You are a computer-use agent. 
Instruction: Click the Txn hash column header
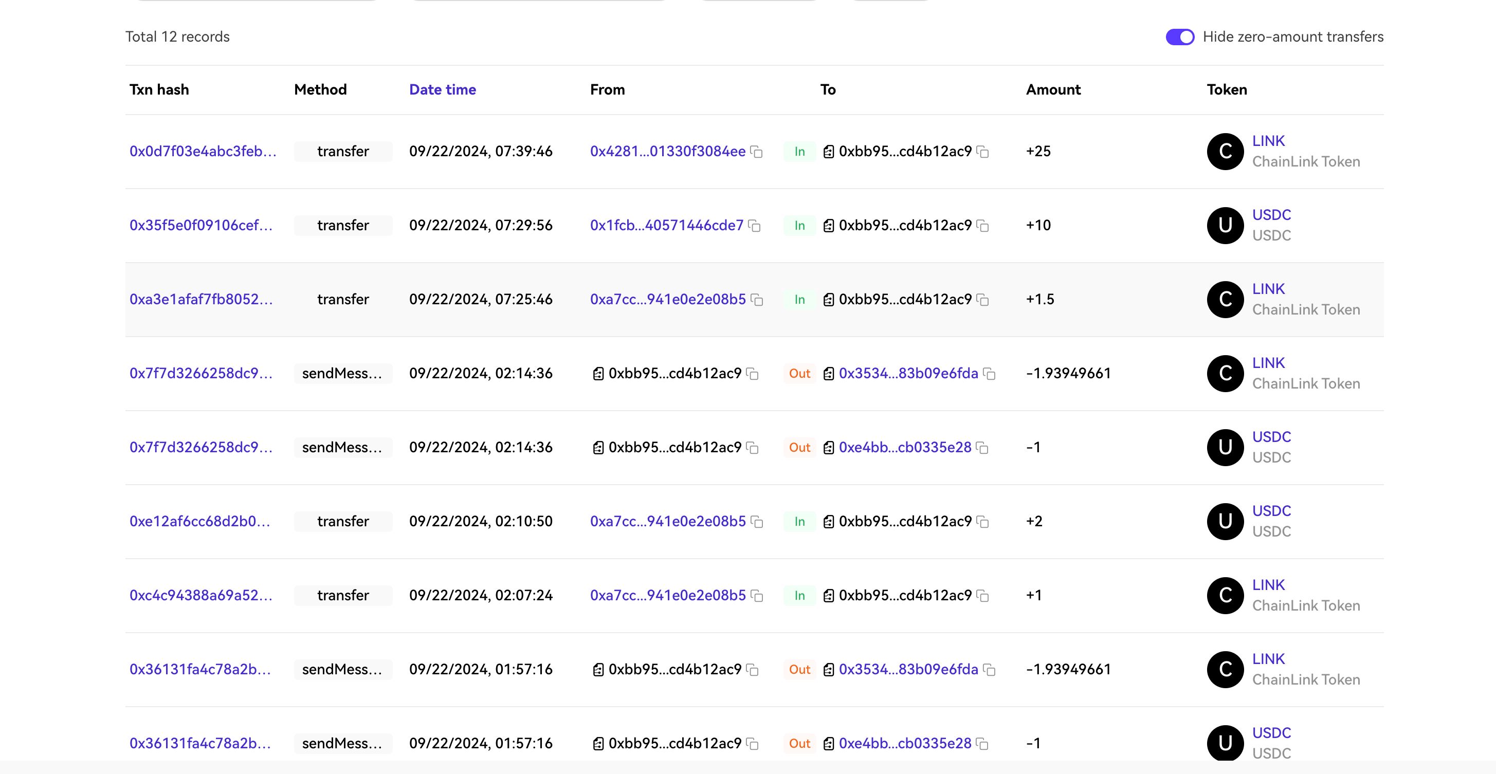tap(159, 89)
